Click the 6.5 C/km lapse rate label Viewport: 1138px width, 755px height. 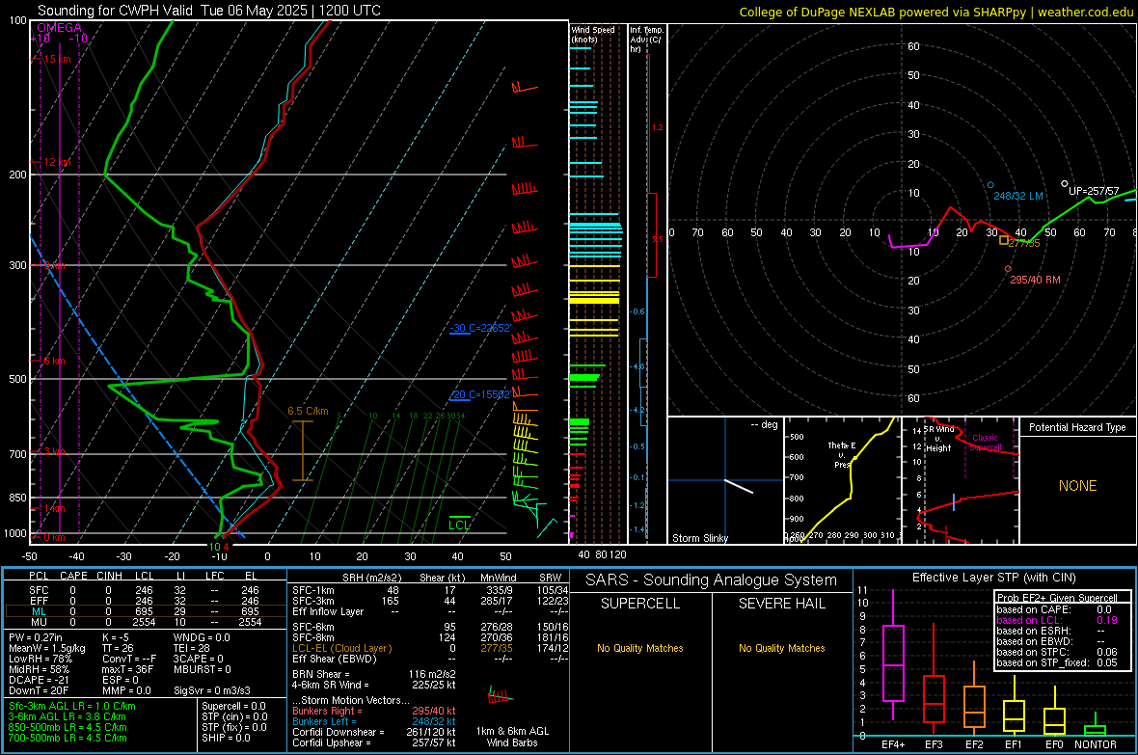pyautogui.click(x=308, y=411)
